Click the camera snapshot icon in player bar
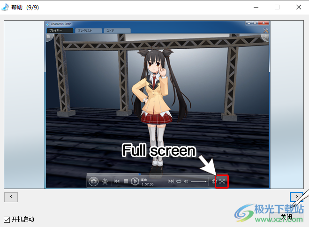The width and height of the screenshot is (309, 227). [x=94, y=182]
